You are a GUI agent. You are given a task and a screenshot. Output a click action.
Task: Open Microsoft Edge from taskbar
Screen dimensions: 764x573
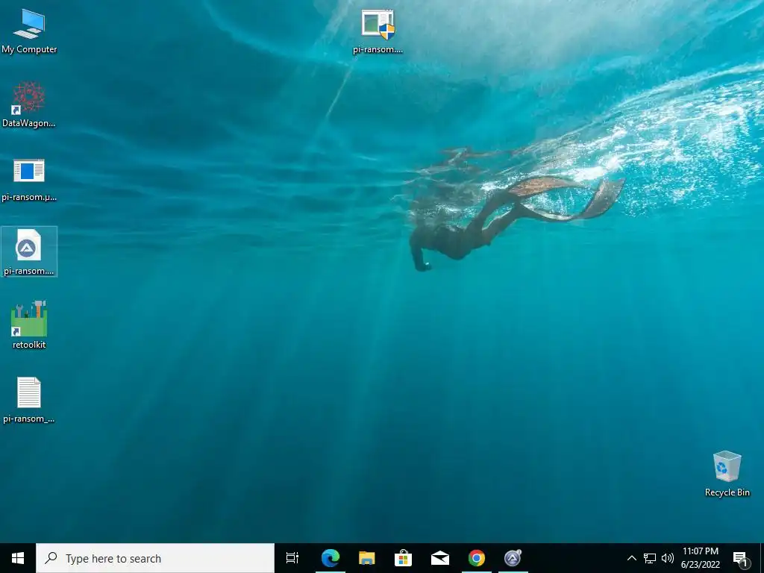click(330, 558)
